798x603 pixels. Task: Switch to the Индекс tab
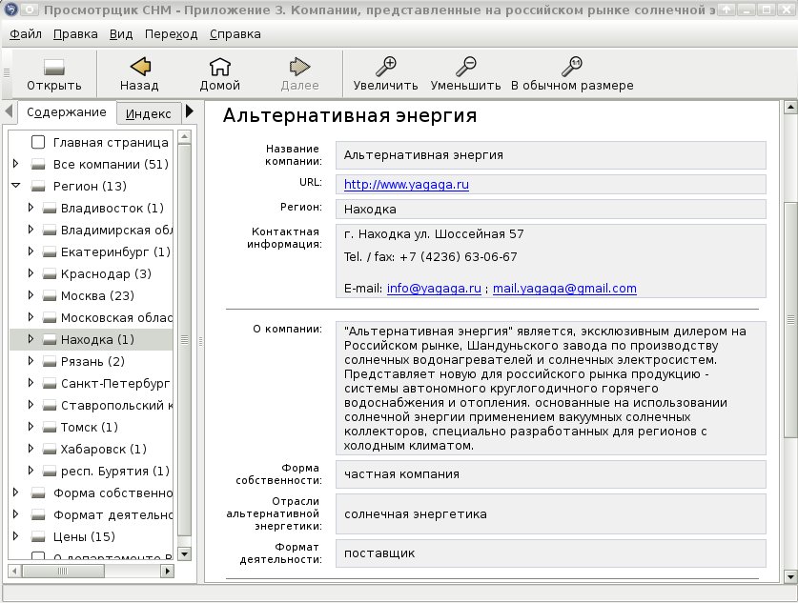click(x=148, y=114)
